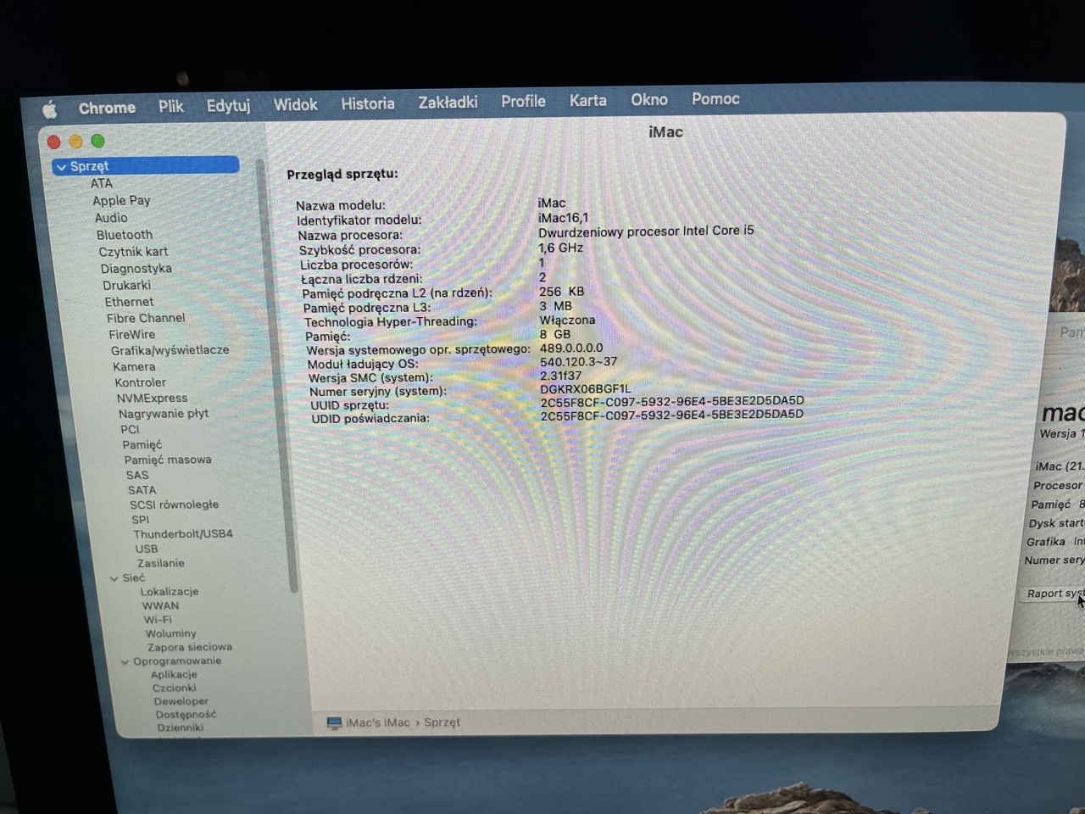
Task: Collapse the Sprzęt section chevron
Action: (x=61, y=167)
